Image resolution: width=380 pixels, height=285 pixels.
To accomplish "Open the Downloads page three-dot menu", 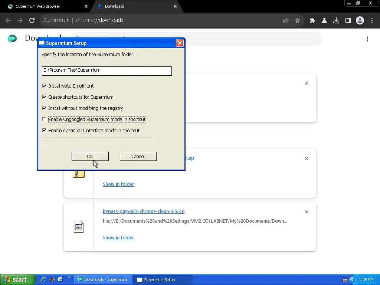I will pos(367,39).
